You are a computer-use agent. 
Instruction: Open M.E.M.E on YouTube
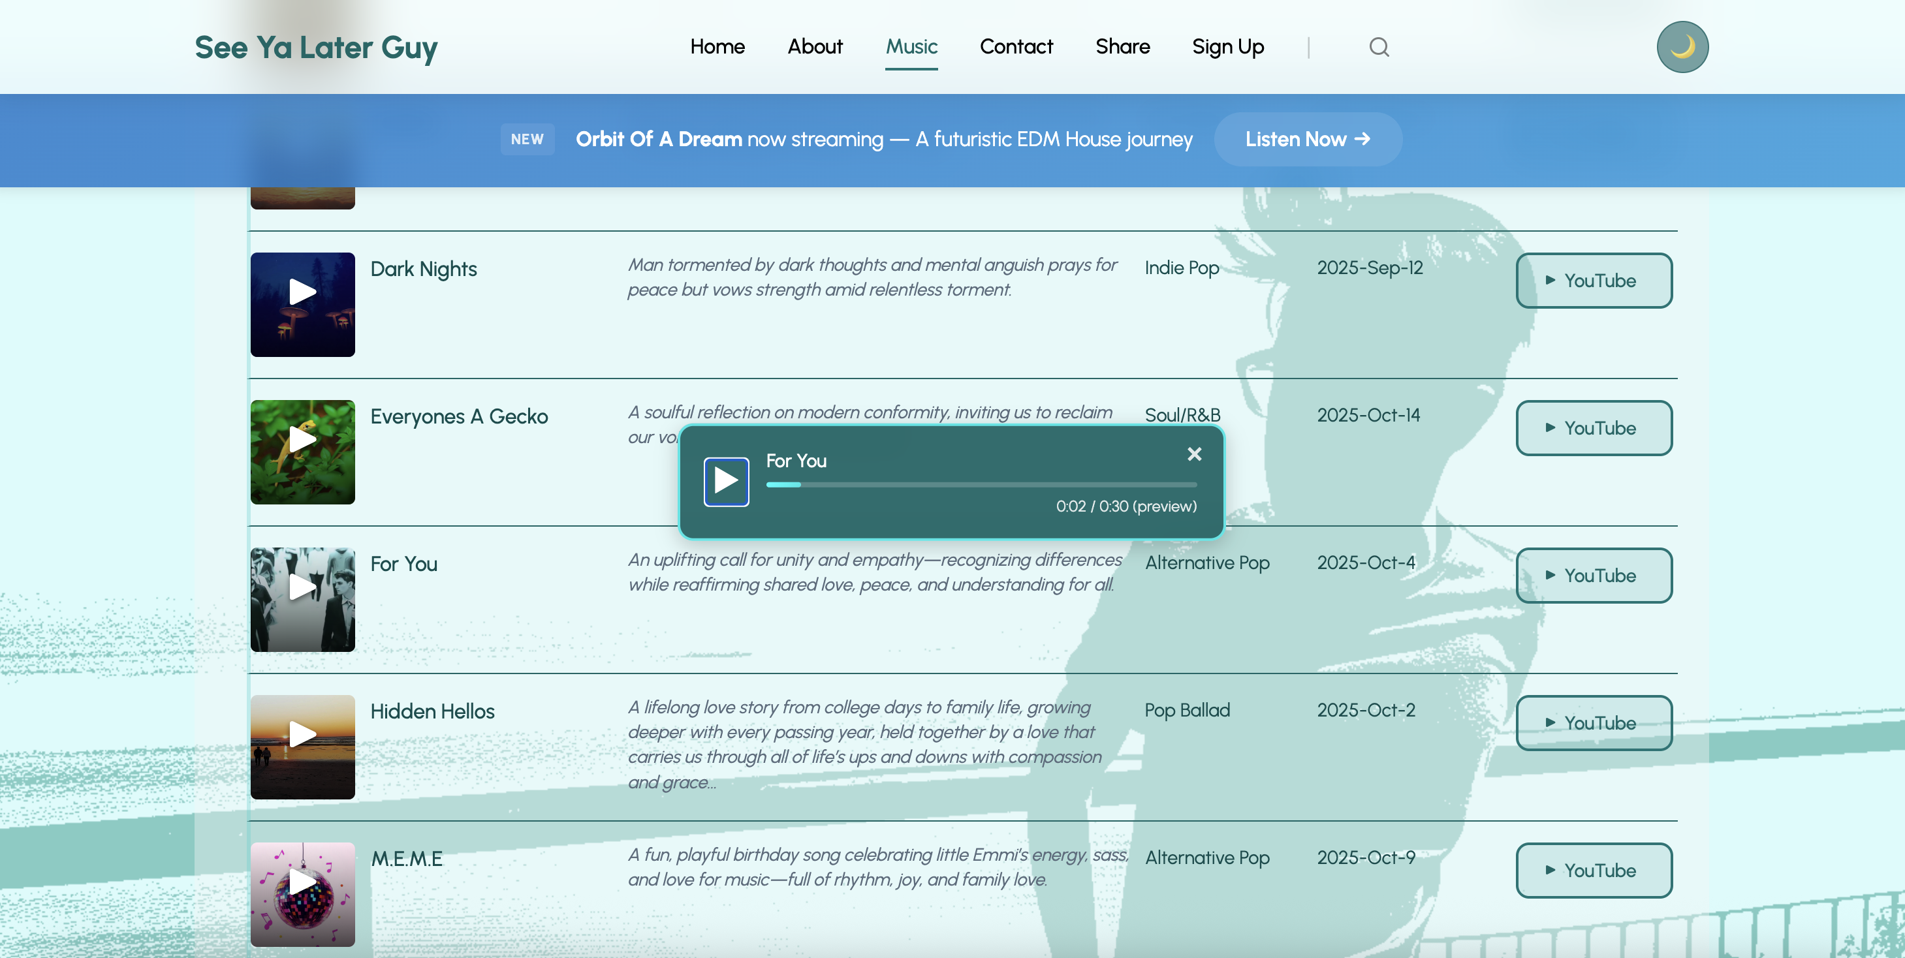(1594, 870)
